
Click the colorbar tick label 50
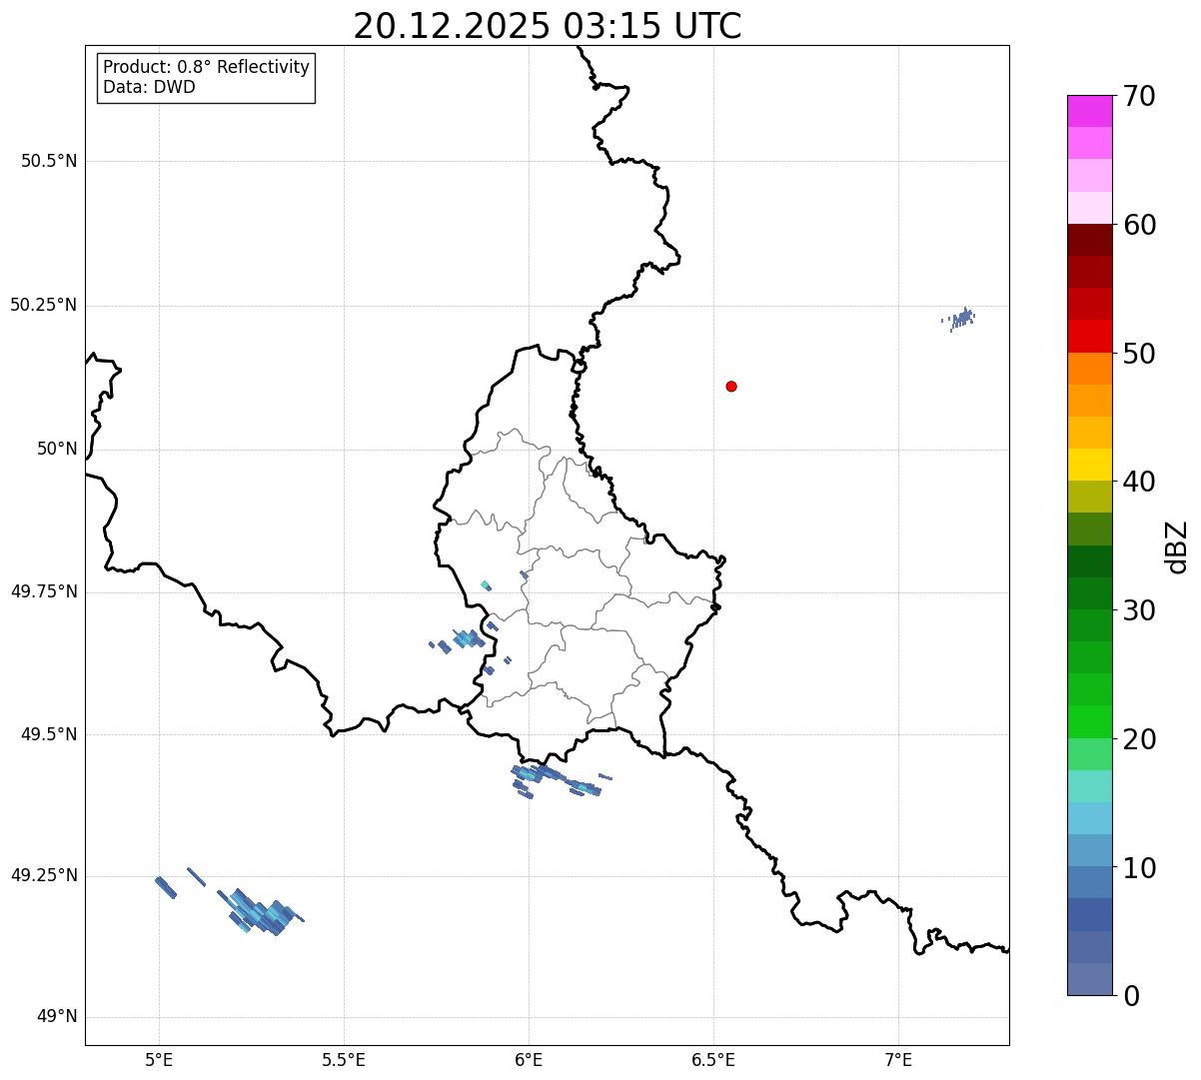pyautogui.click(x=1140, y=354)
